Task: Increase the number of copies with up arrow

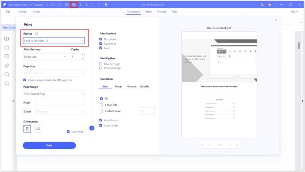Action: pyautogui.click(x=82, y=55)
